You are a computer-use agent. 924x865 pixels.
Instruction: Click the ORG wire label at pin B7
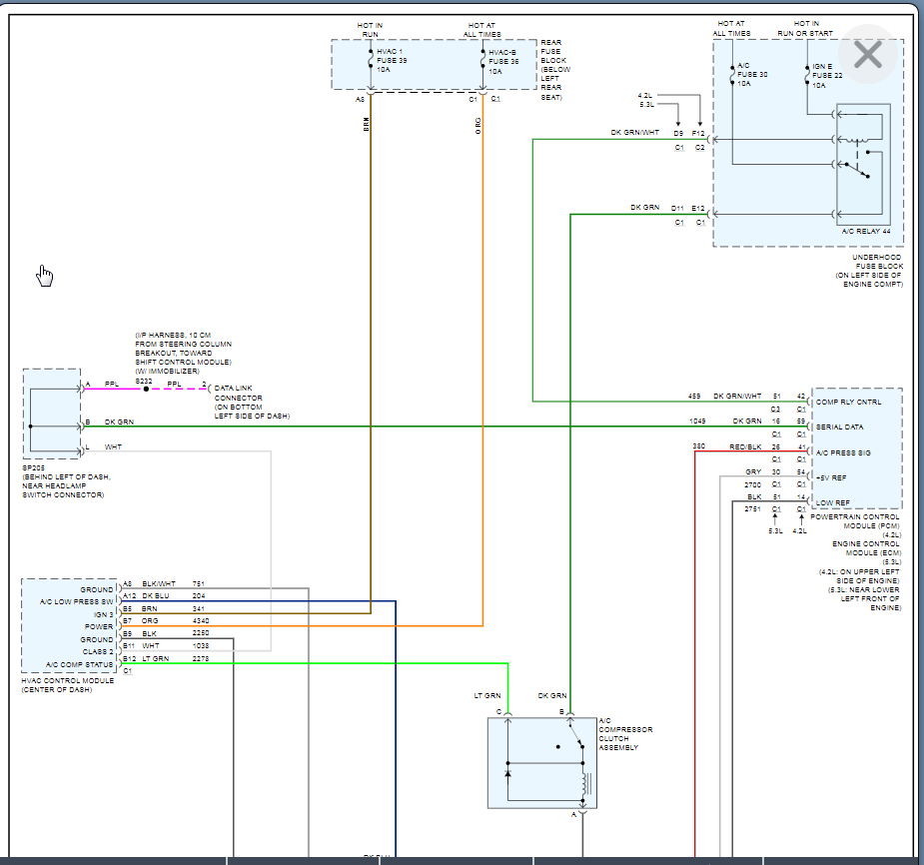pyautogui.click(x=149, y=621)
